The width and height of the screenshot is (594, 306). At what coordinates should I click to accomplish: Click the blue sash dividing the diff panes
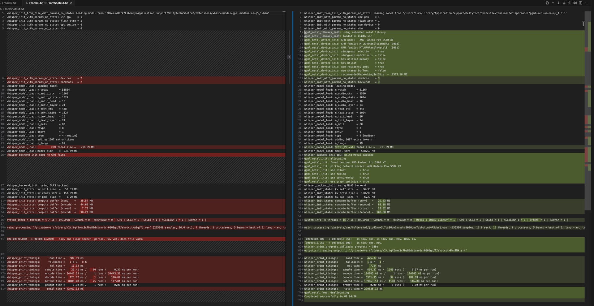tap(293, 155)
